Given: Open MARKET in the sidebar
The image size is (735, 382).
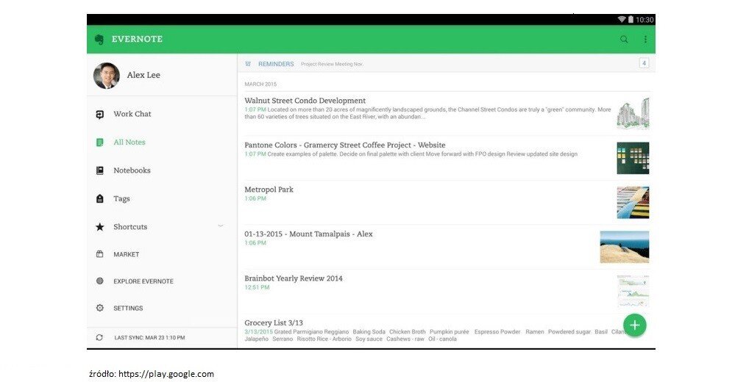Looking at the screenshot, I should point(126,254).
